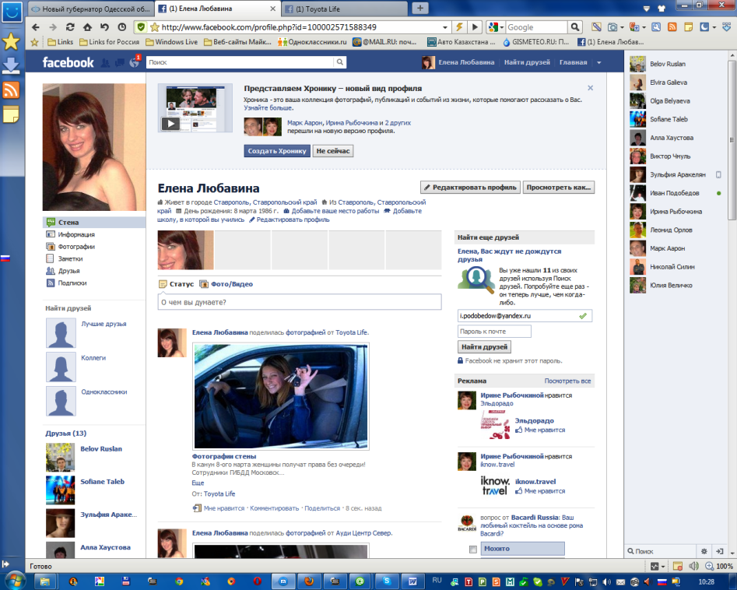This screenshot has width=737, height=590.
Task: Open the zoom level 100% control
Action: coord(718,566)
